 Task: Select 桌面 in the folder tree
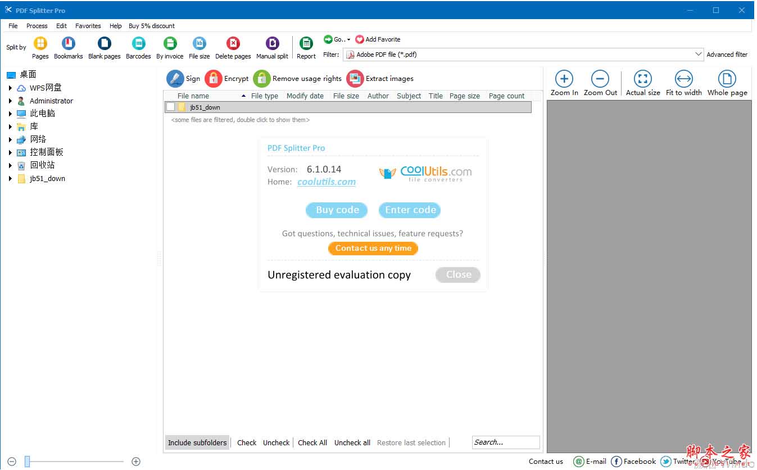[28, 74]
